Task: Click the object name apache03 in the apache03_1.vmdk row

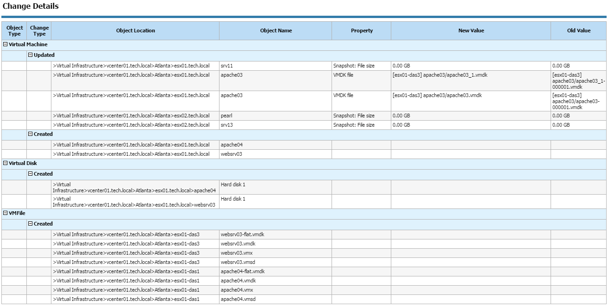Action: tap(276, 81)
